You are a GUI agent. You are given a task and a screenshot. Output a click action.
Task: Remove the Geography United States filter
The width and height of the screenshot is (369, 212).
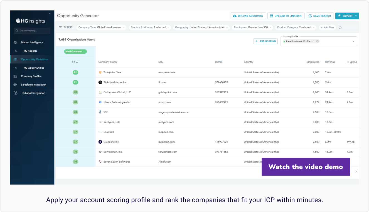tap(227, 28)
